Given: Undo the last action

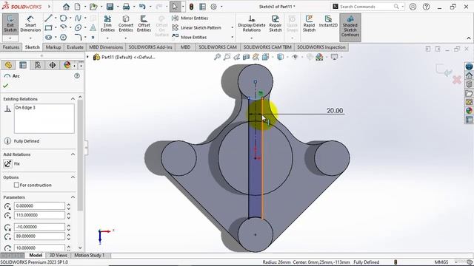Looking at the screenshot, I should tap(142, 7).
